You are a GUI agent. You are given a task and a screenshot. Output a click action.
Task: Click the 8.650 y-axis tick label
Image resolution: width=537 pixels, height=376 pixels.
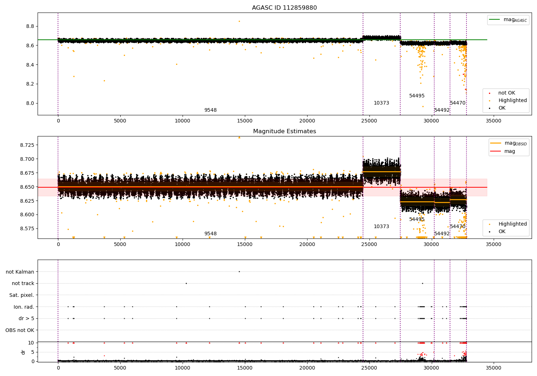(27, 187)
